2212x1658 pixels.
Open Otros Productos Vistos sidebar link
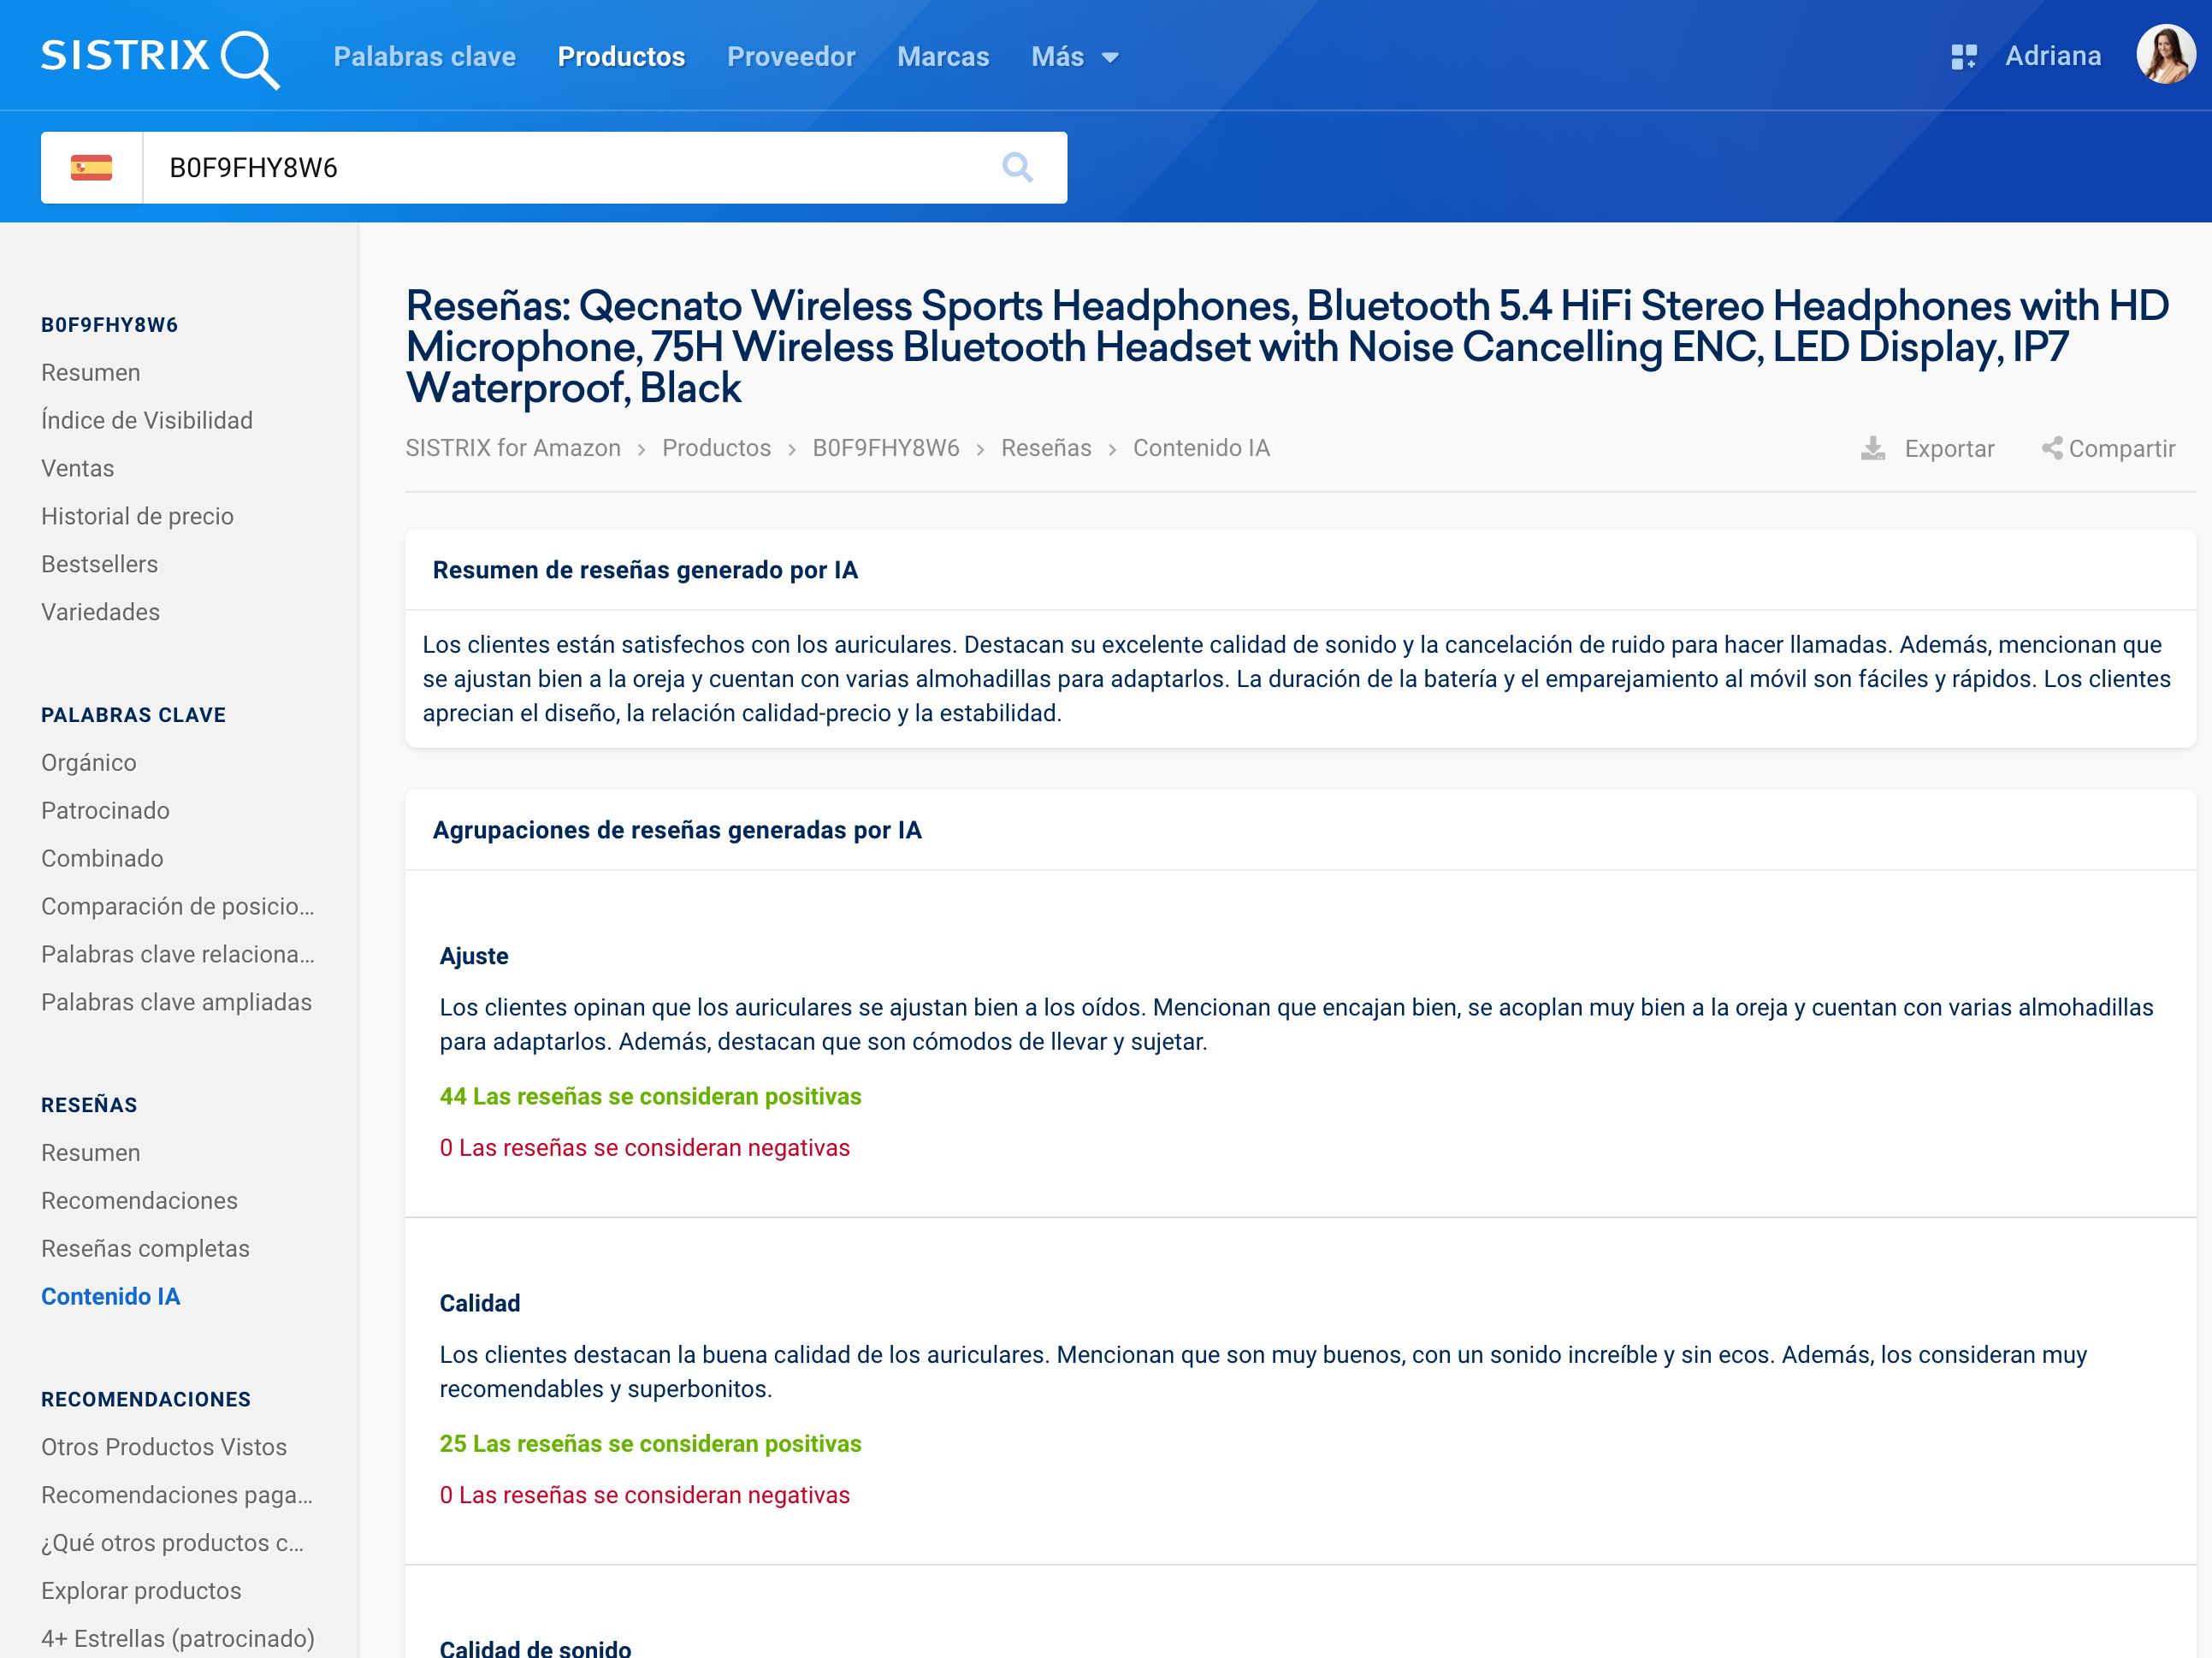(163, 1447)
